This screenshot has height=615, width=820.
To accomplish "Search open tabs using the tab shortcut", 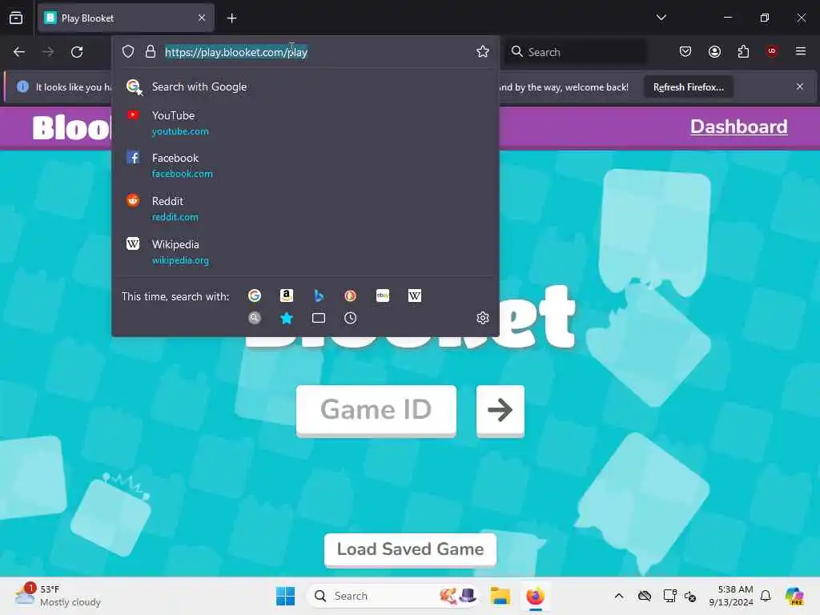I will point(319,318).
